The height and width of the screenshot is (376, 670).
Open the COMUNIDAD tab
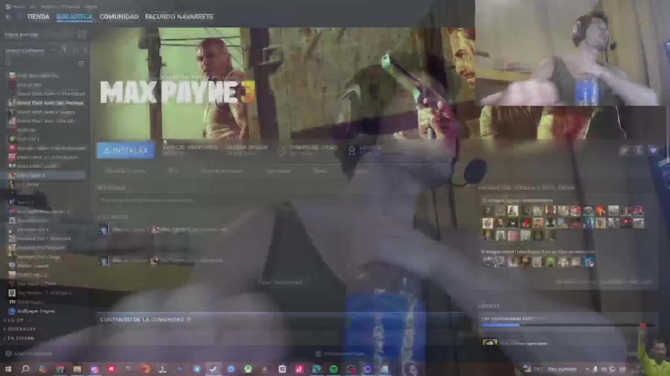coord(119,17)
